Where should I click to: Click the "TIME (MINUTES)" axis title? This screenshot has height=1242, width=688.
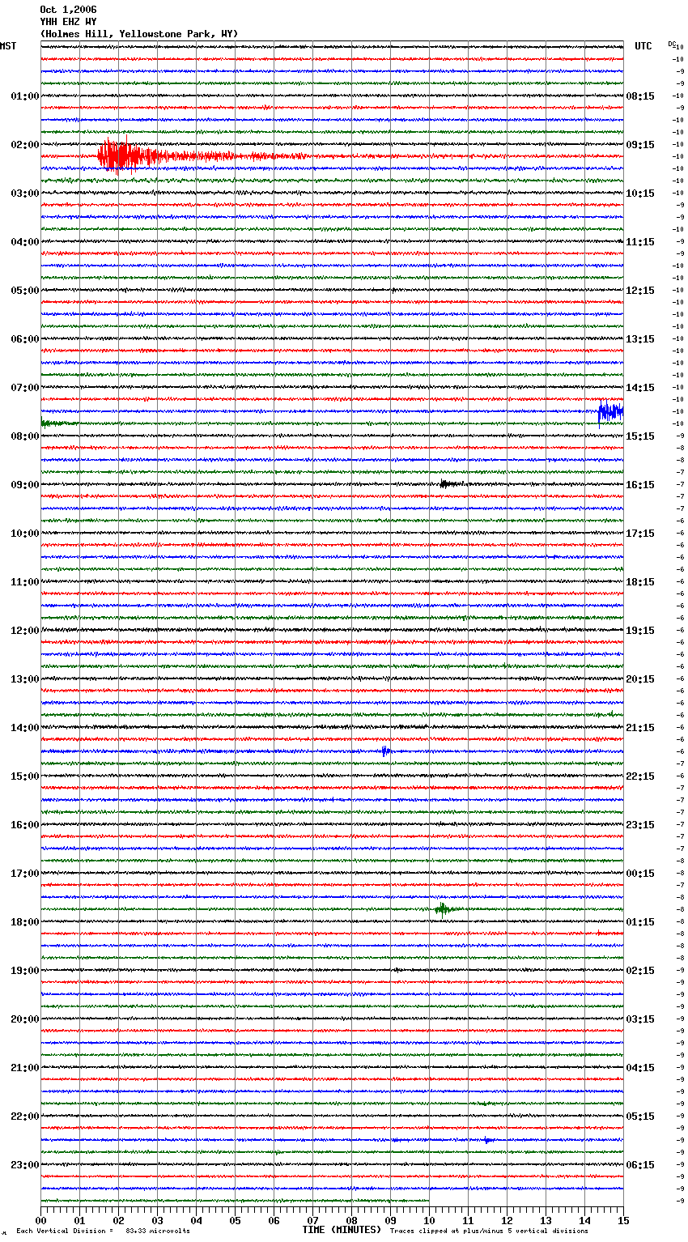pyautogui.click(x=342, y=1230)
